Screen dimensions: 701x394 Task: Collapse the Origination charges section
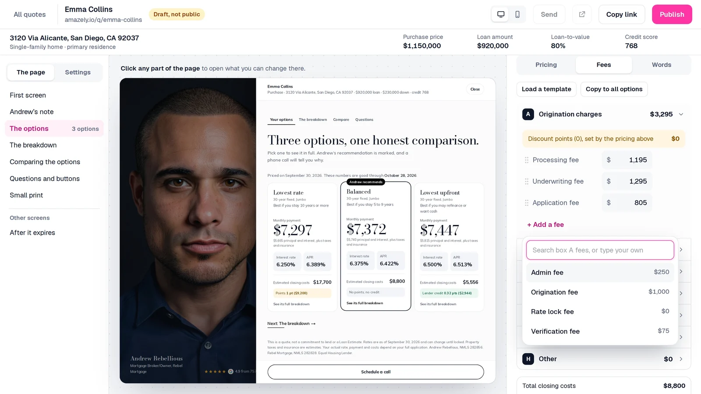681,114
